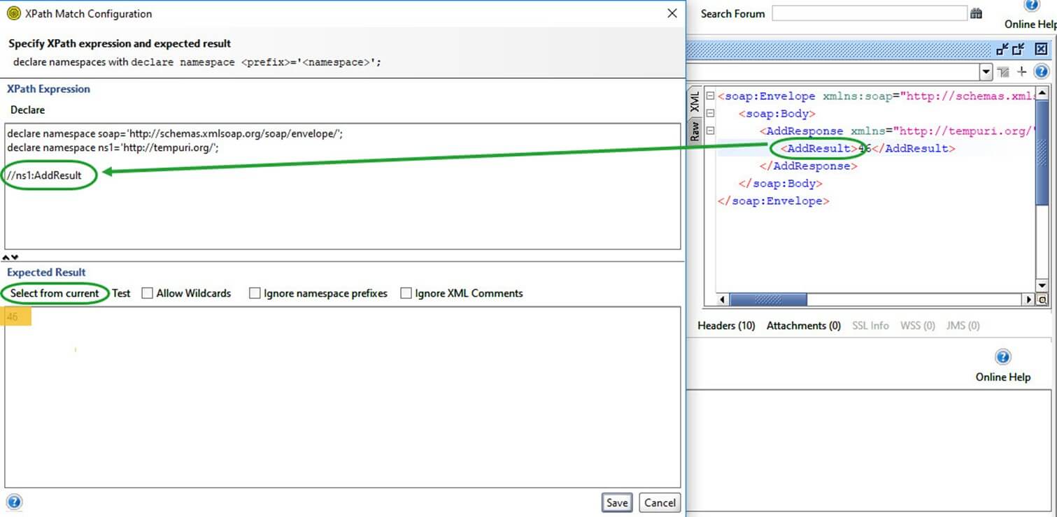1057x517 pixels.
Task: Switch to the Raw response tab
Action: 695,131
